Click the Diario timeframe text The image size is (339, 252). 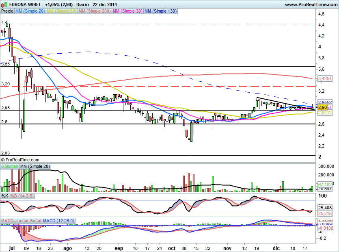[82, 4]
